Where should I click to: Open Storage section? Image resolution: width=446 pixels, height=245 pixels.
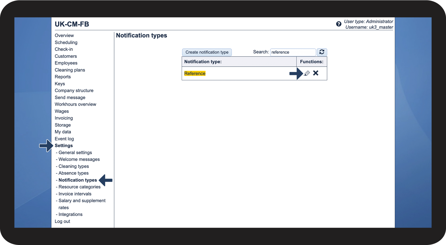tap(63, 125)
